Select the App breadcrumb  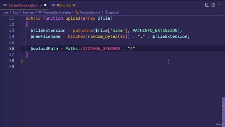pos(15,13)
